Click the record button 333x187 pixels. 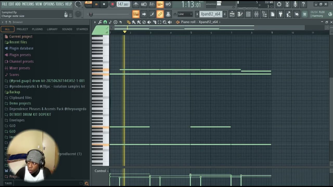pos(112,4)
